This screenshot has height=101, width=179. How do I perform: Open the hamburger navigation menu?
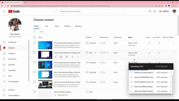tap(4, 11)
